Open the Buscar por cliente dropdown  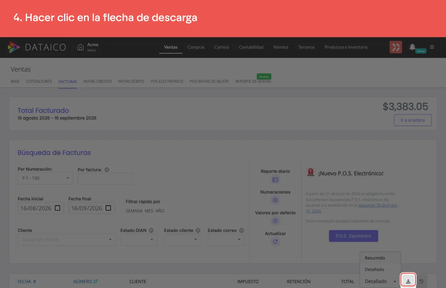point(67,240)
